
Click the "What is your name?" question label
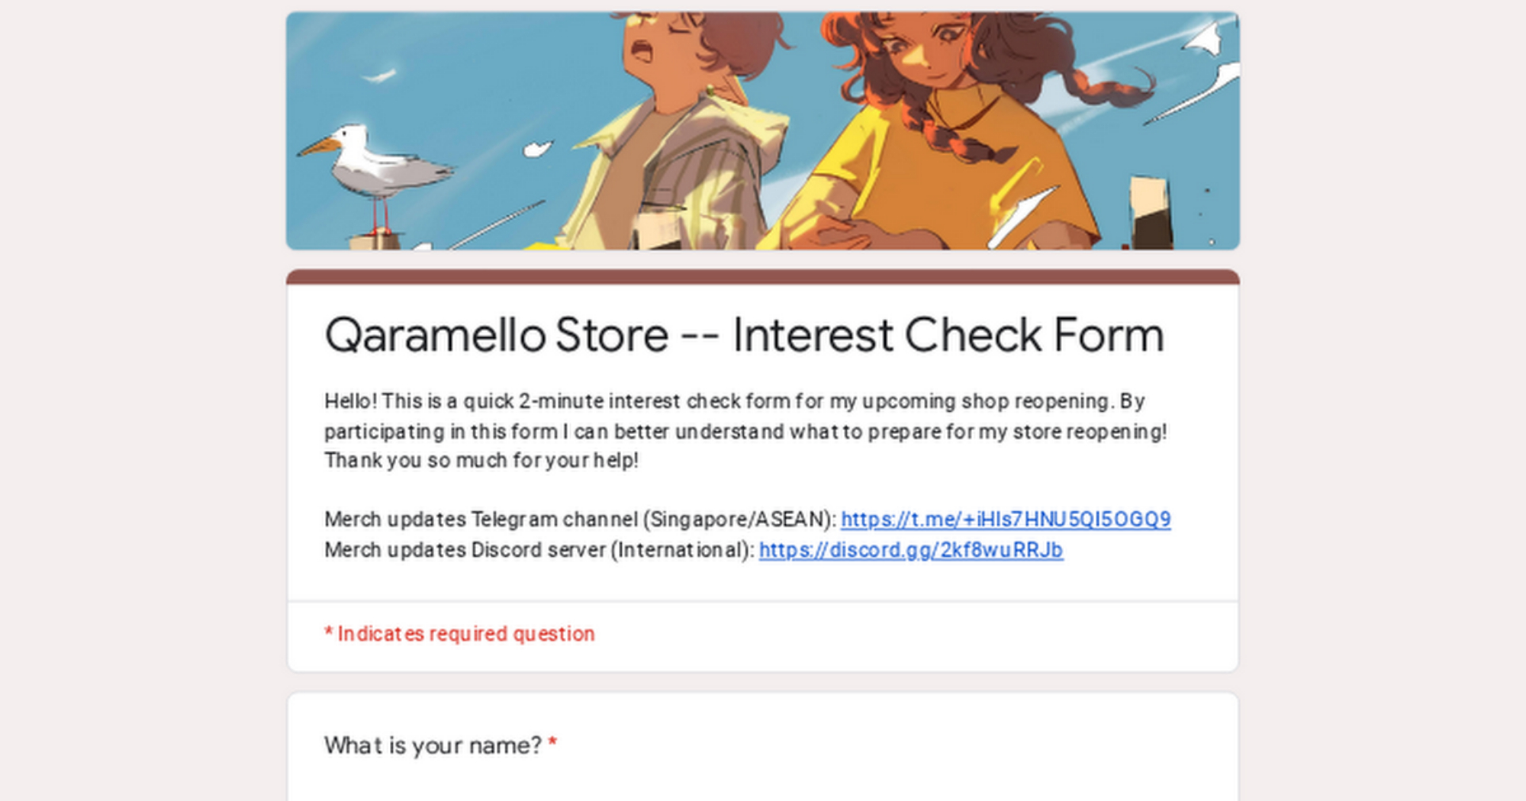tap(432, 745)
